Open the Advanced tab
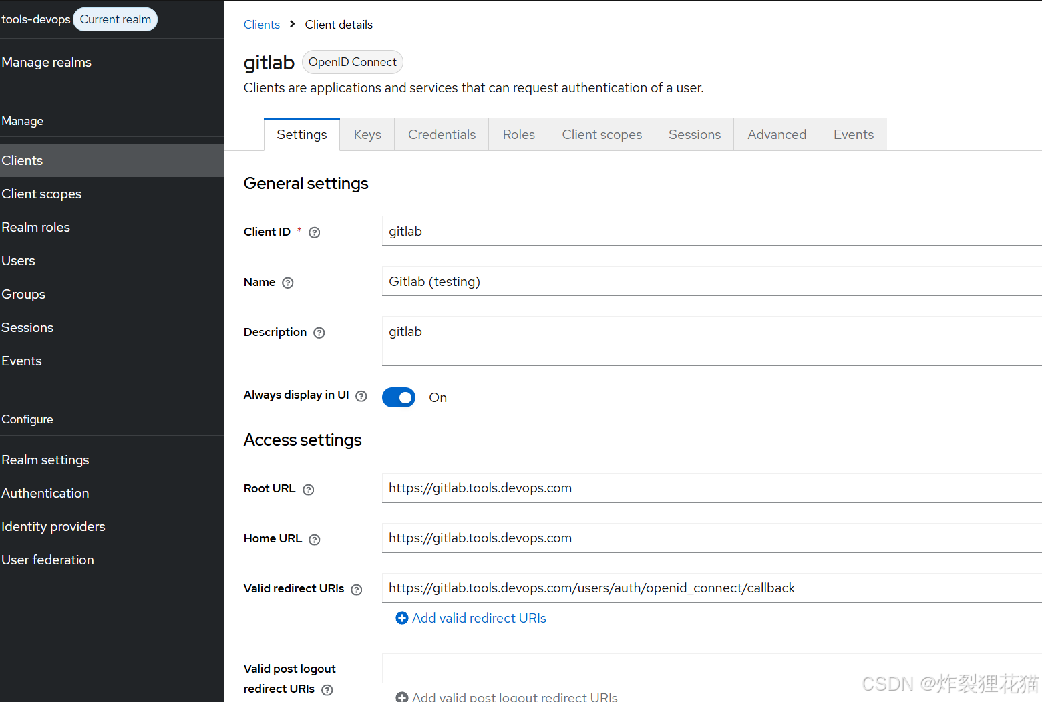Screen dimensions: 1042x702 (x=777, y=134)
